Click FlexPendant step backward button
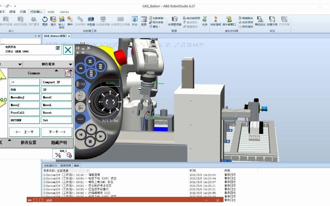330x206 pixels. coord(81,134)
